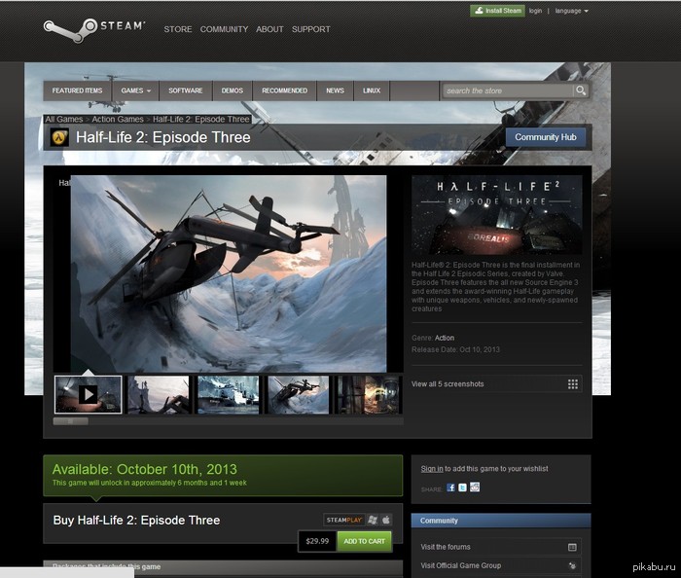Screen dimensions: 681x578
Task: Click the Windows platform icon
Action: (373, 520)
